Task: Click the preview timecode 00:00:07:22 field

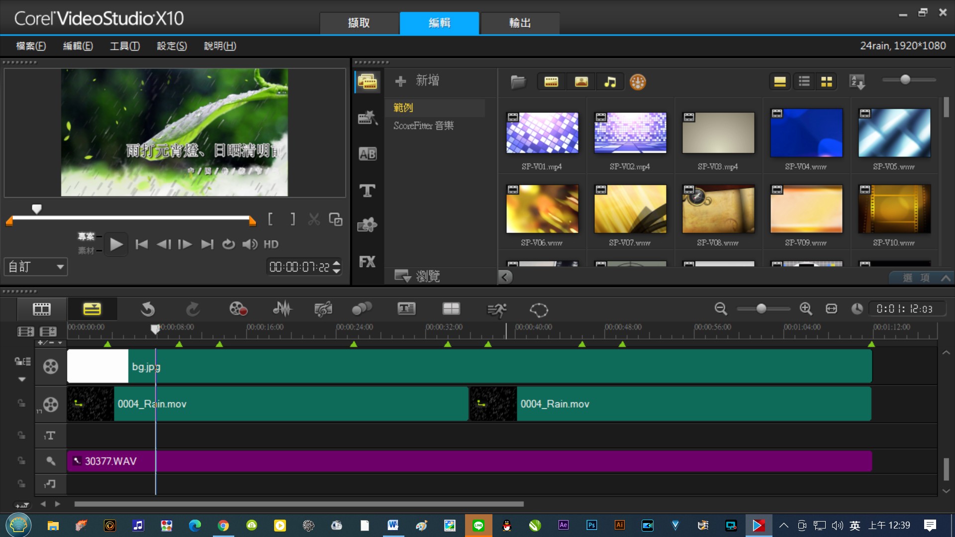Action: click(x=299, y=267)
